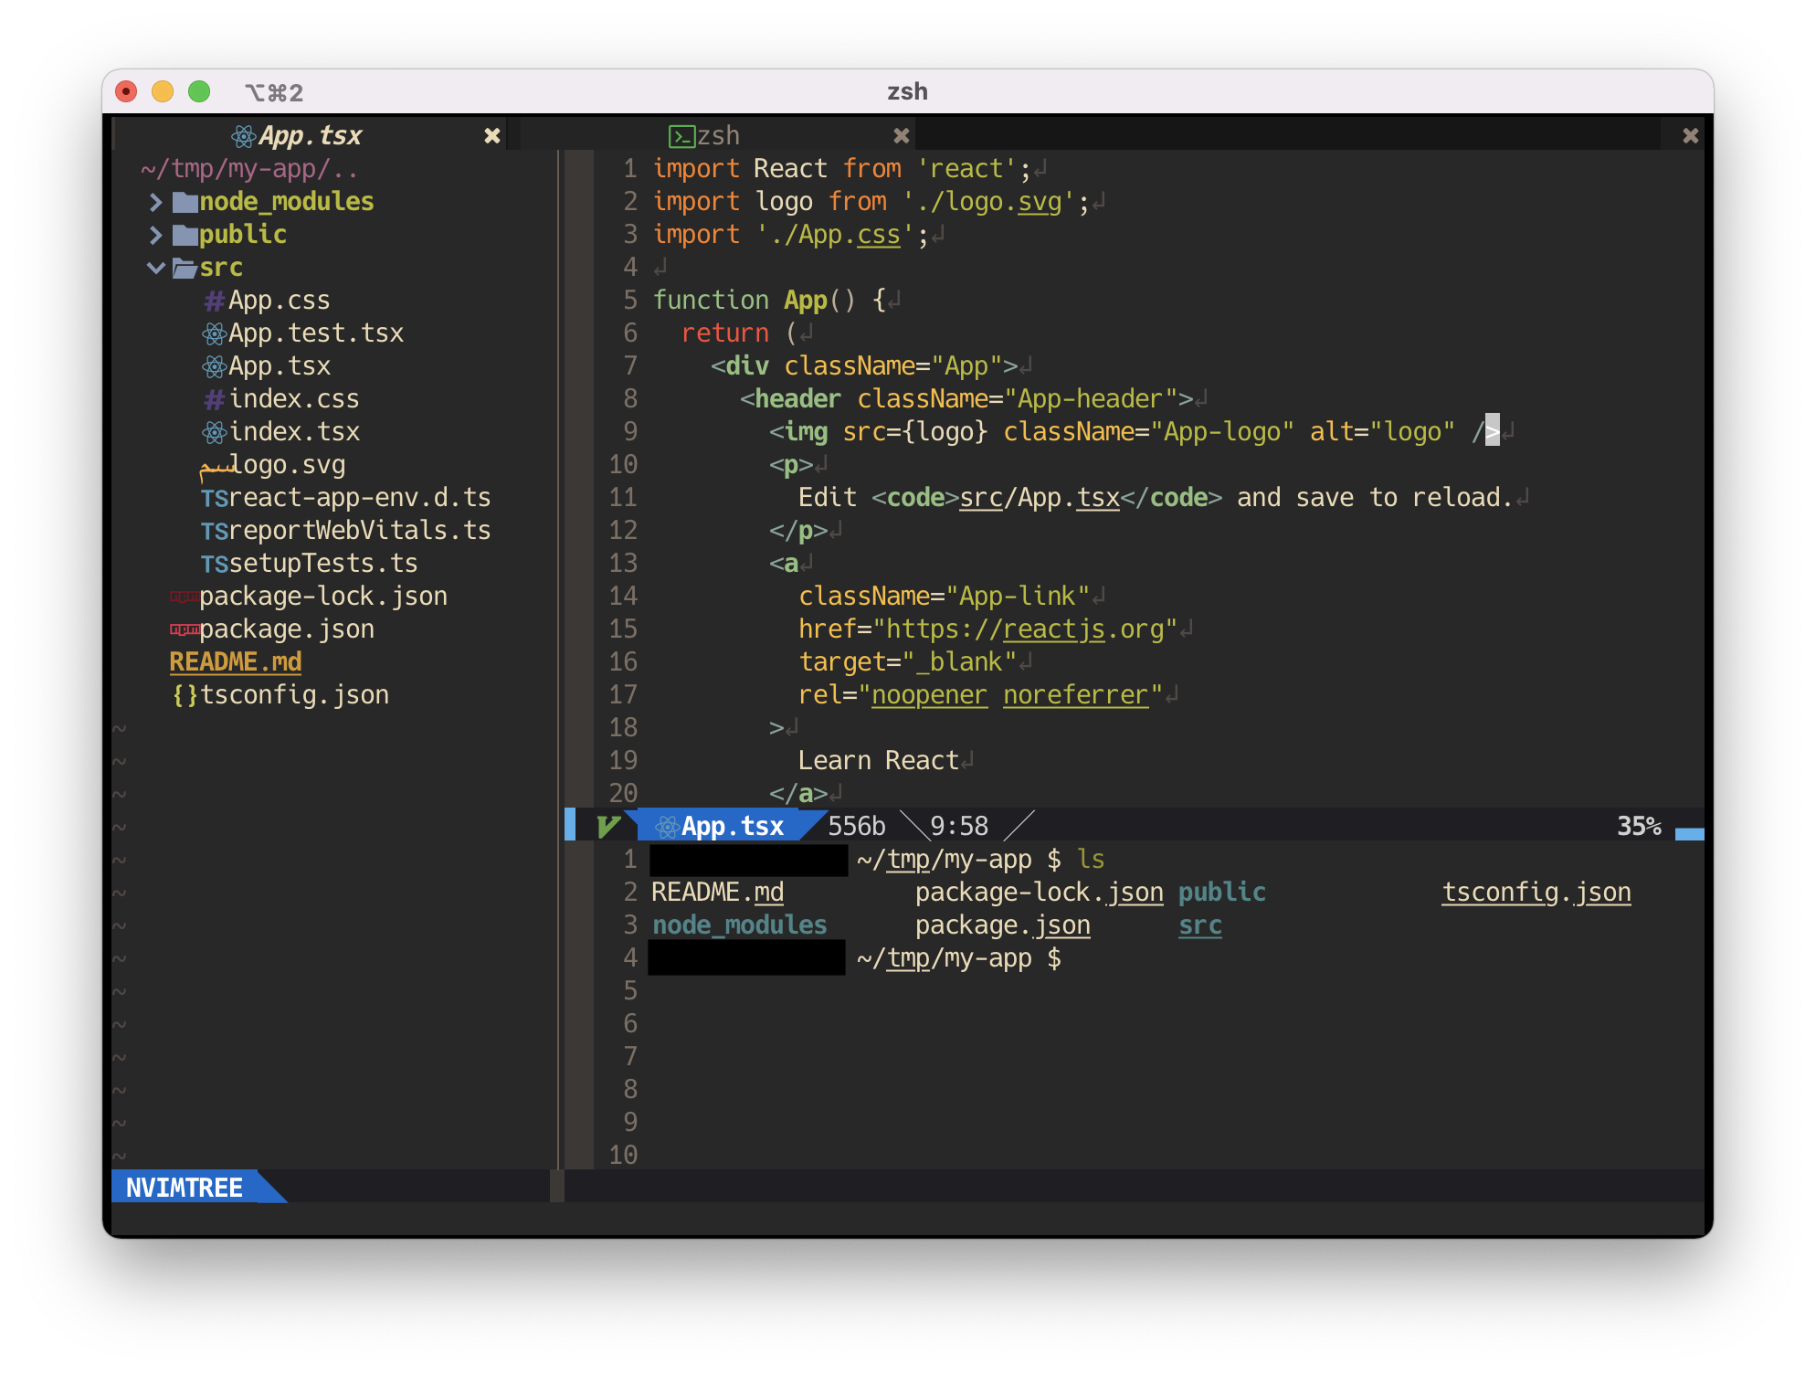The width and height of the screenshot is (1816, 1374).
Task: Close the zsh tab
Action: click(x=902, y=136)
